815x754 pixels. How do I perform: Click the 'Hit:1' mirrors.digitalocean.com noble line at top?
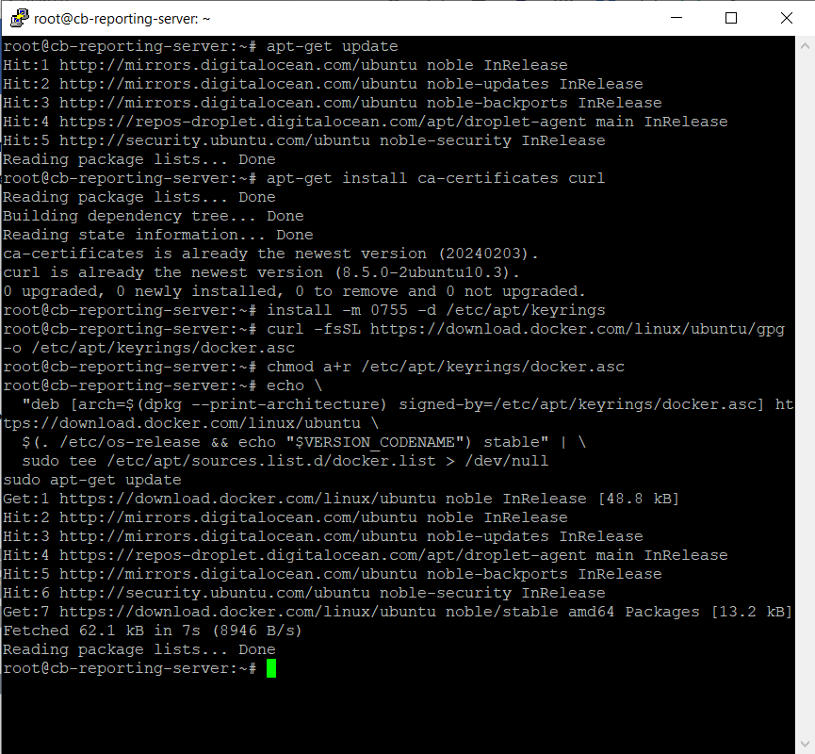(x=285, y=65)
